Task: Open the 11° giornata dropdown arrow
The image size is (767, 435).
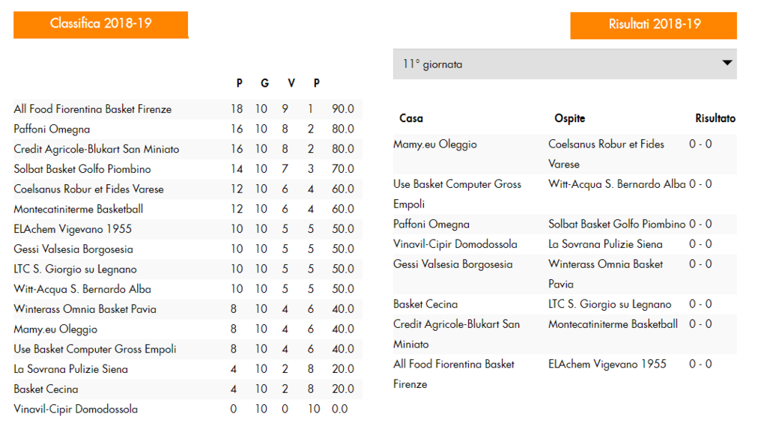Action: 727,63
